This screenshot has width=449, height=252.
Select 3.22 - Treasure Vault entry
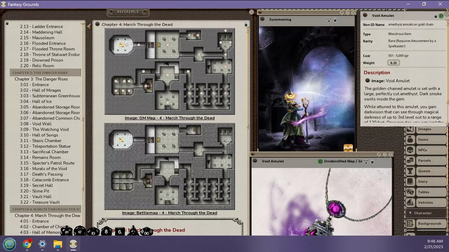[x=40, y=202]
